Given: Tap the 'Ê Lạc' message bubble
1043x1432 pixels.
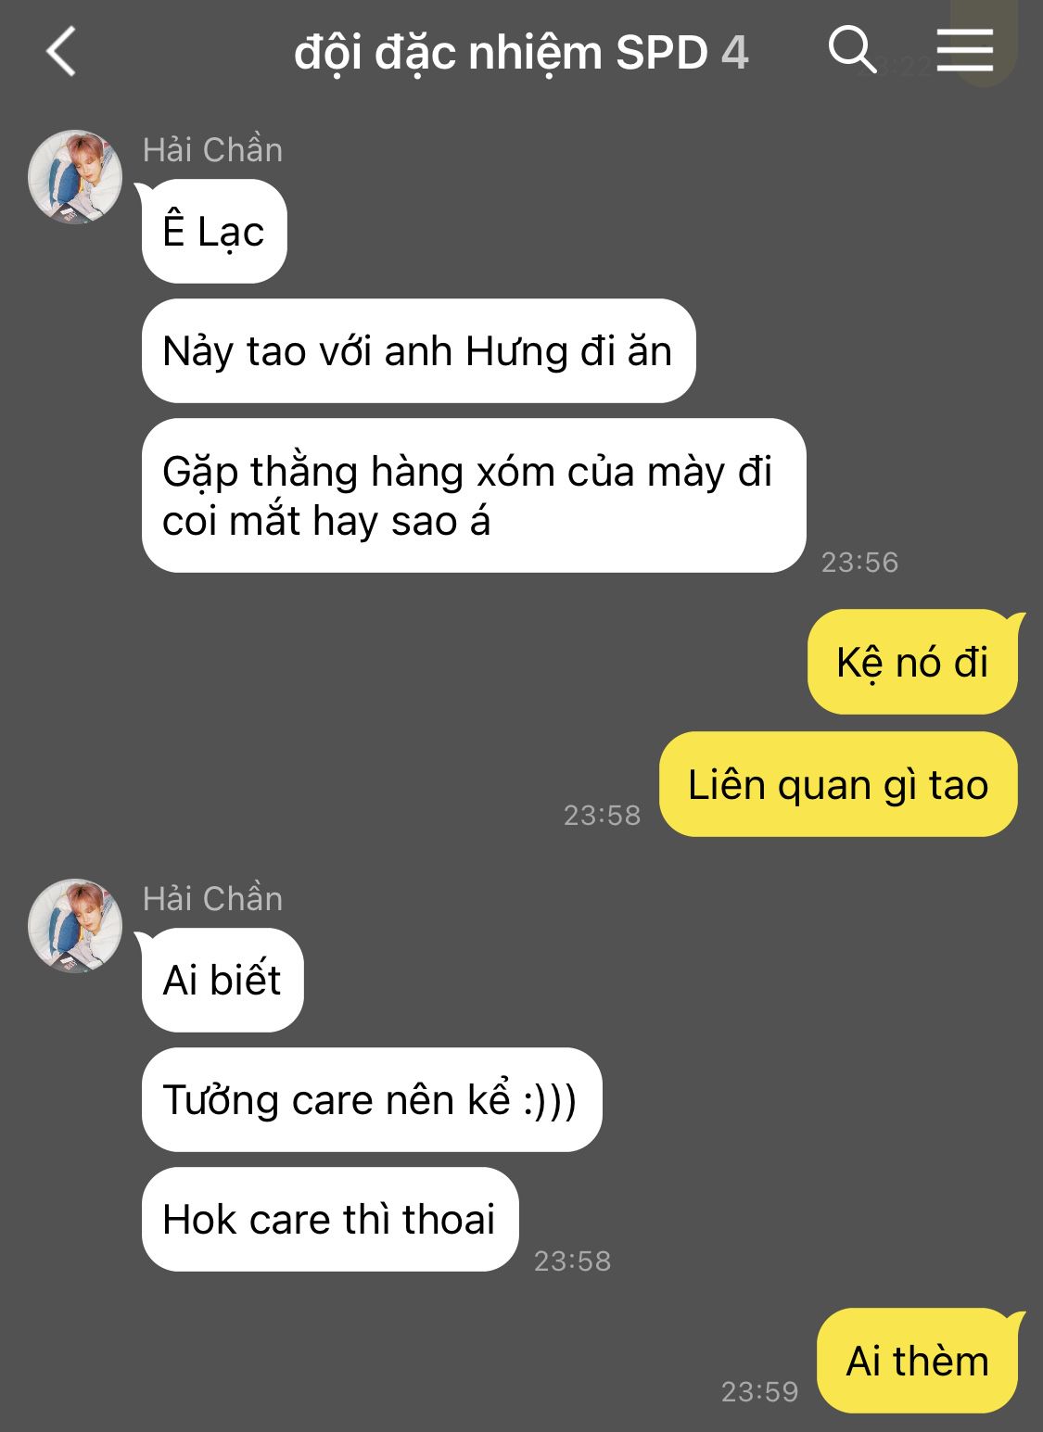Looking at the screenshot, I should [x=214, y=231].
